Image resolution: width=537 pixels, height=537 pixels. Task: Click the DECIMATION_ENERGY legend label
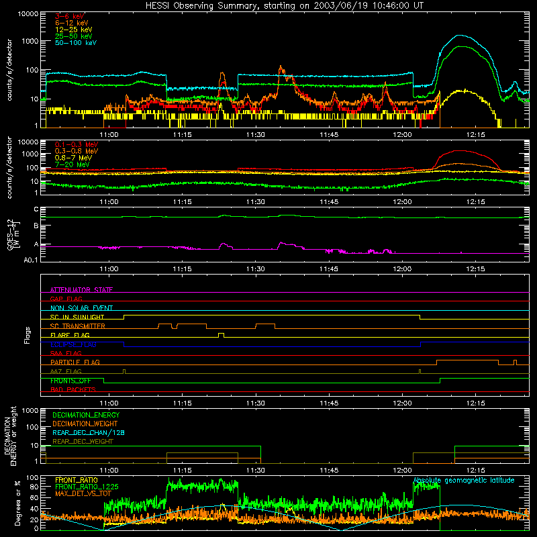click(x=86, y=415)
